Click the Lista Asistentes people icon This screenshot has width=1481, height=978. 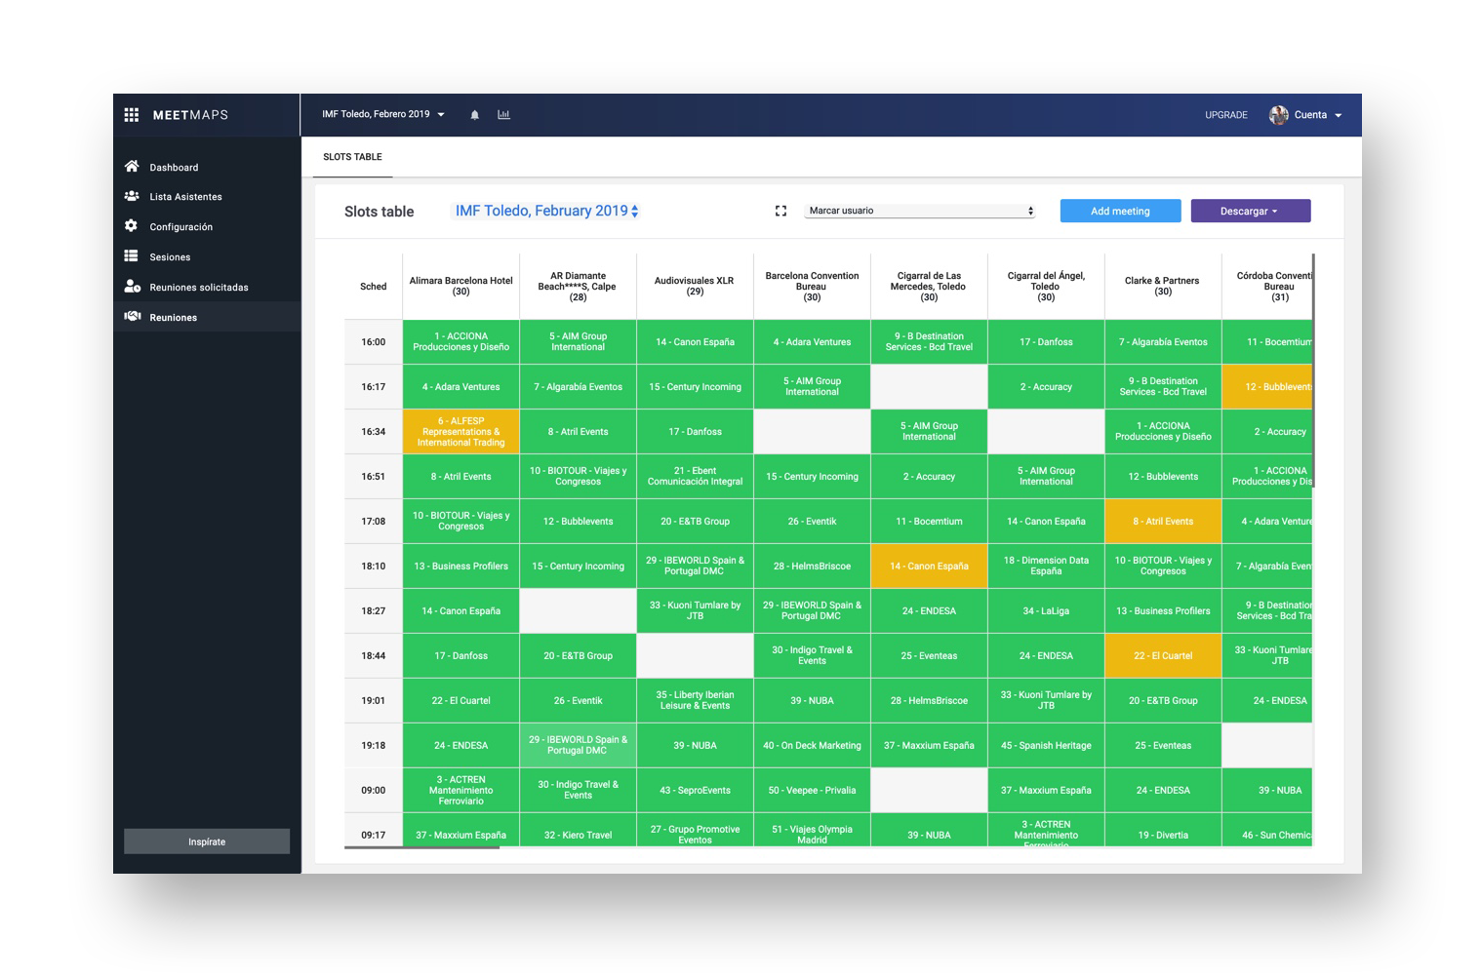point(132,196)
